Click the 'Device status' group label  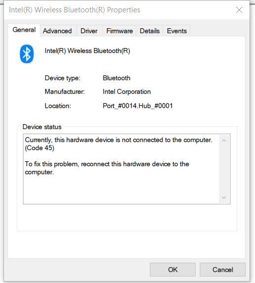pyautogui.click(x=42, y=127)
